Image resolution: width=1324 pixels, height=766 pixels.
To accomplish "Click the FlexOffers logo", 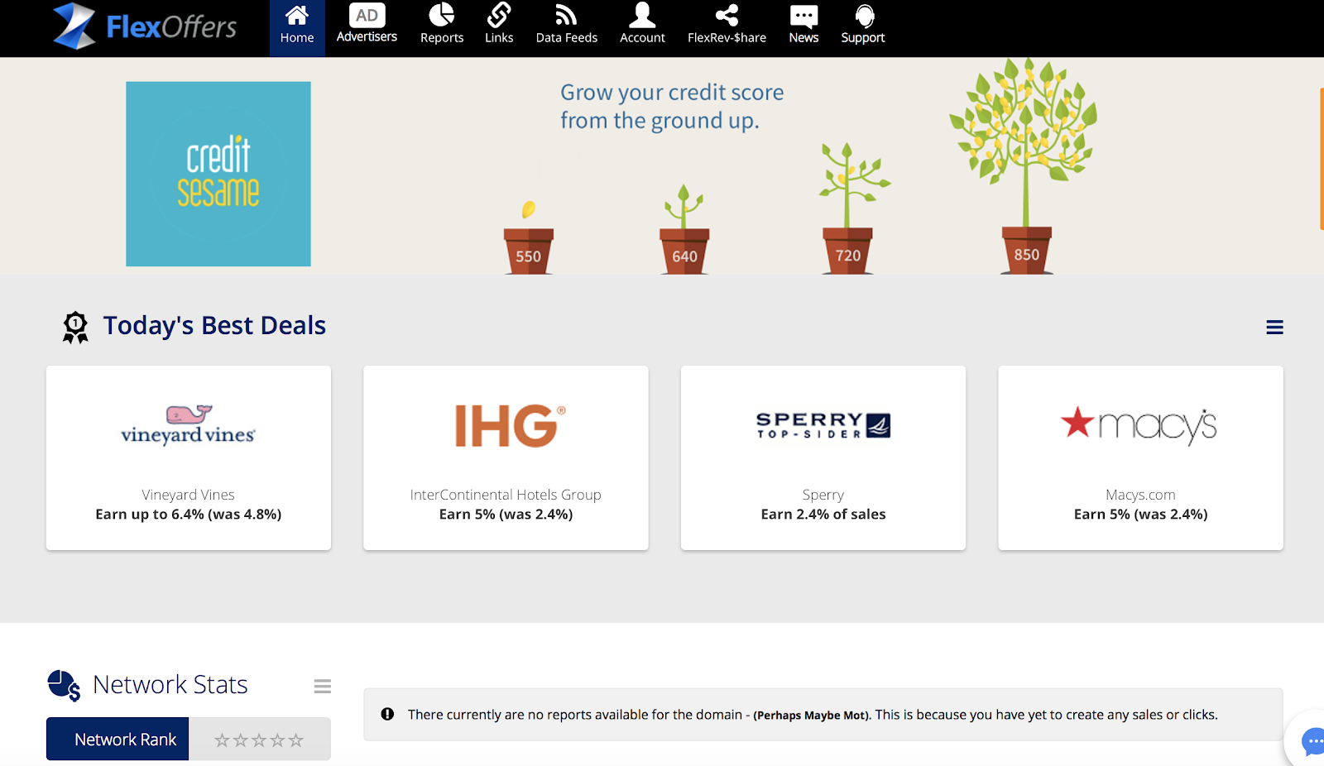I will pyautogui.click(x=145, y=26).
